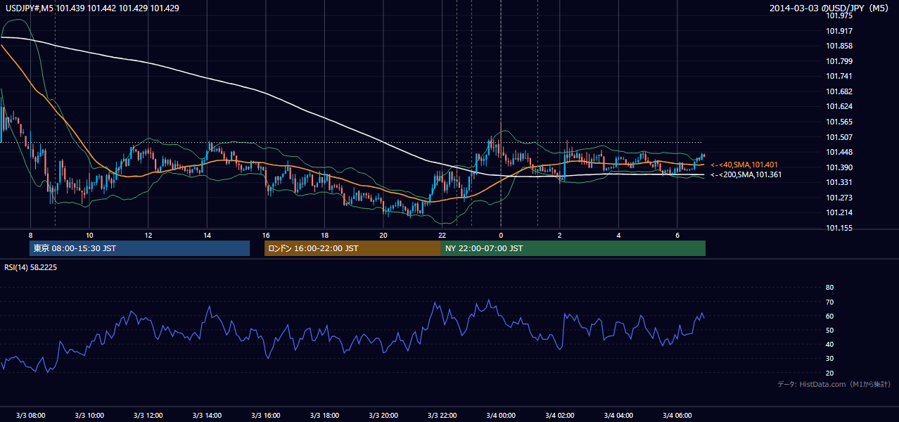Select the ロンドン 16:00-22:00 JST session bar
The image size is (899, 422).
pos(352,248)
